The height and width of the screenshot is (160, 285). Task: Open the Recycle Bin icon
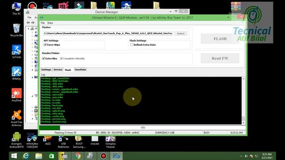(x=16, y=30)
